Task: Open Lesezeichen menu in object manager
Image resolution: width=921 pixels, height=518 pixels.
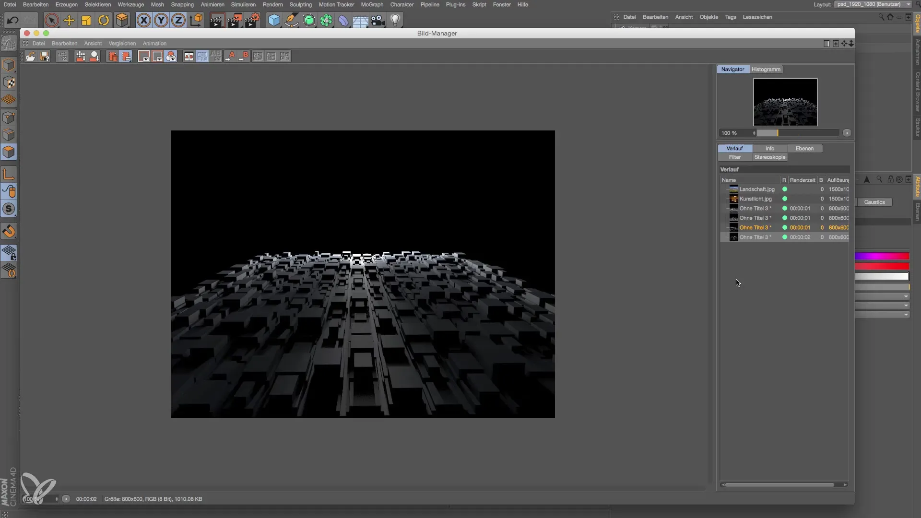Action: coord(757,17)
